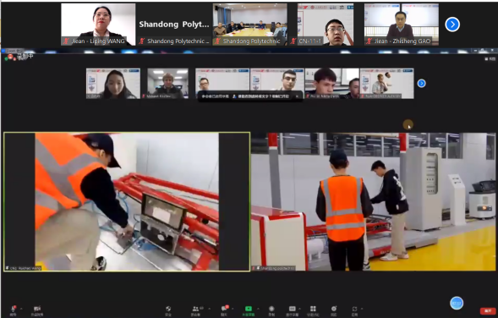Viewport: 498px width, 318px height.
Task: Dismiss the notification popup with X
Action: click(x=297, y=96)
